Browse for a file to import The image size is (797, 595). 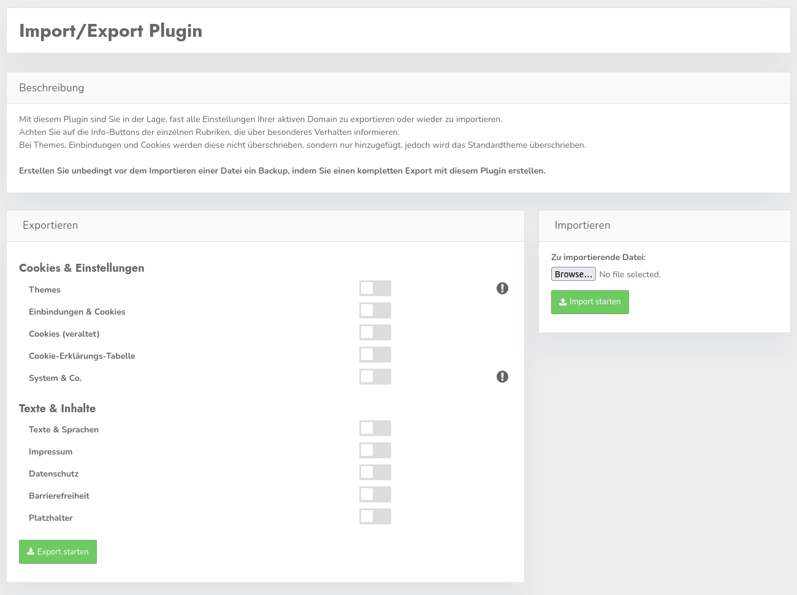[x=573, y=274]
